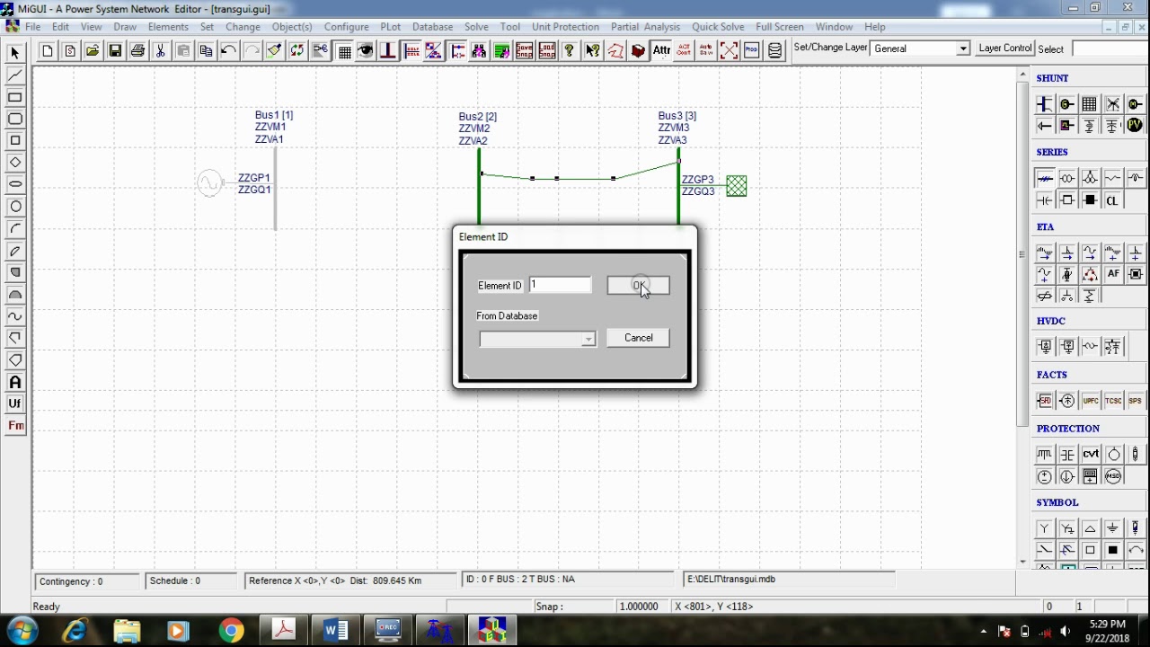Click OK in Element ID dialog
This screenshot has height=647, width=1150.
[x=638, y=286]
